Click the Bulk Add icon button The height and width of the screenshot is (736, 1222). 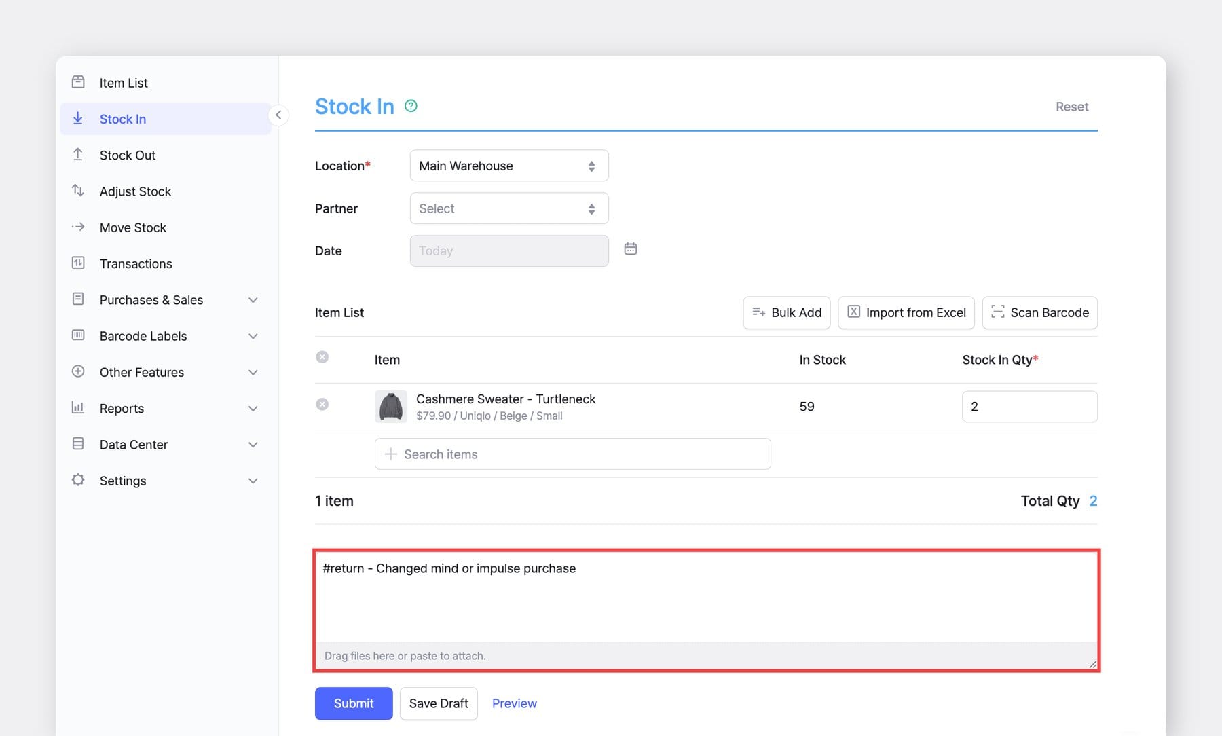pos(759,312)
